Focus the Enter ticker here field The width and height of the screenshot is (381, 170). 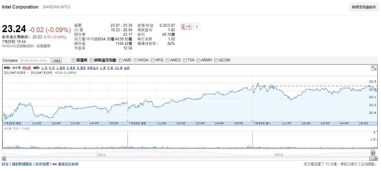(36, 60)
